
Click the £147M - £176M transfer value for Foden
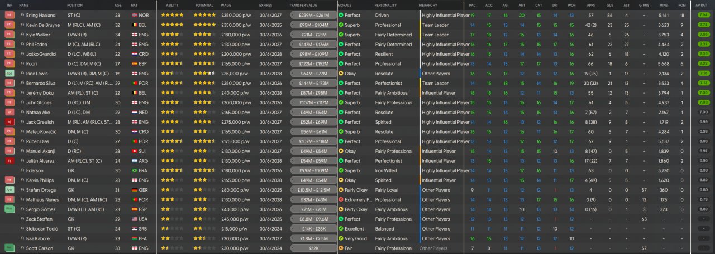(x=313, y=45)
